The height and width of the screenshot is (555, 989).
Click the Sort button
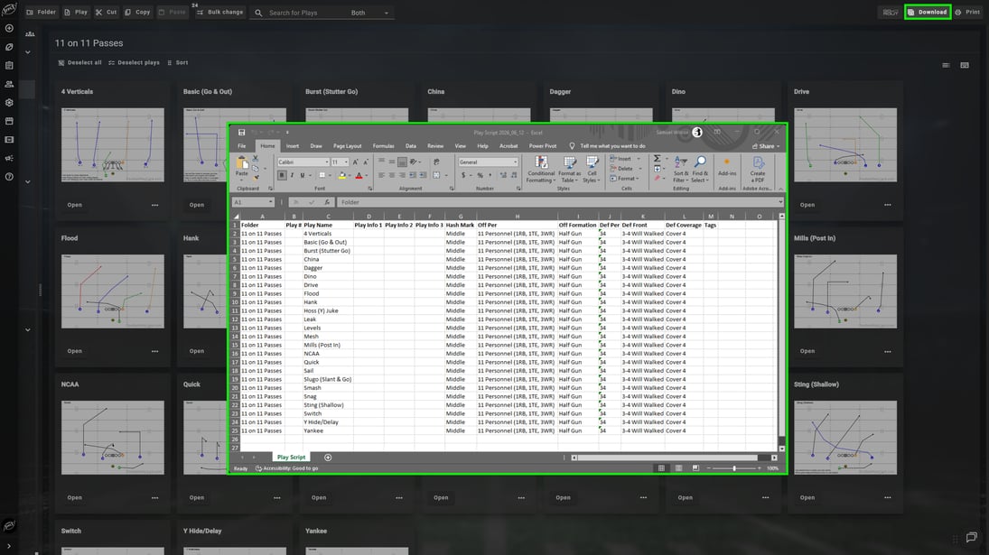(x=178, y=63)
